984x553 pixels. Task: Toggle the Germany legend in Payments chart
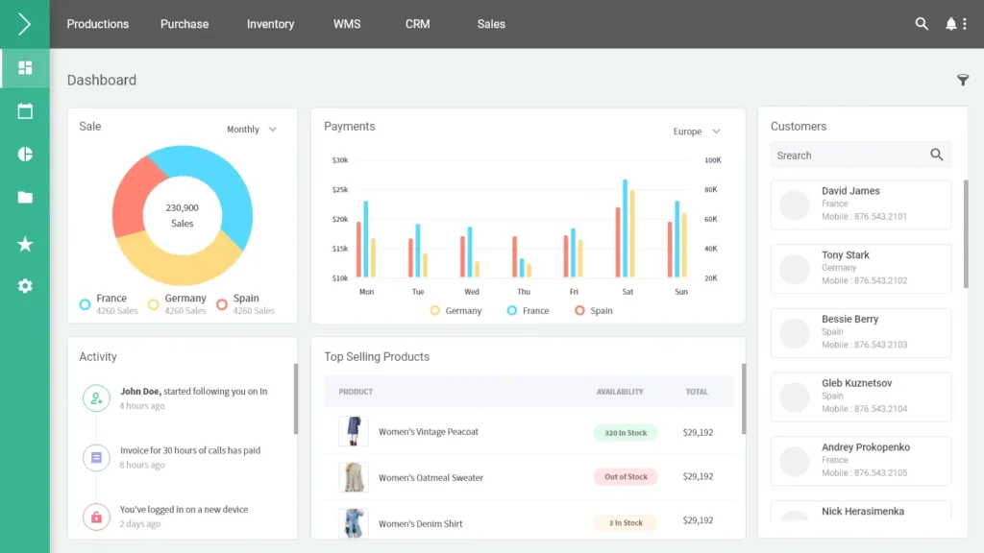(x=455, y=311)
